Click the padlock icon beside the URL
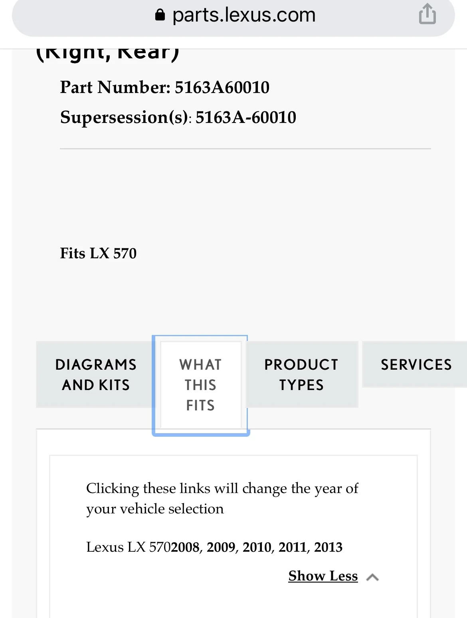Viewport: 467px width, 618px height. (x=160, y=15)
